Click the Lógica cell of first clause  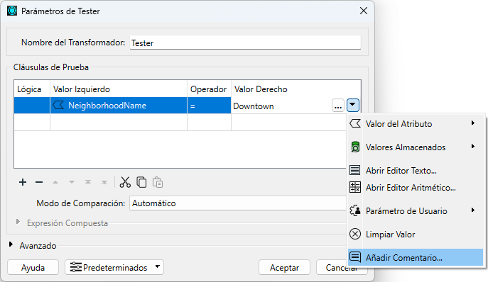(x=32, y=106)
